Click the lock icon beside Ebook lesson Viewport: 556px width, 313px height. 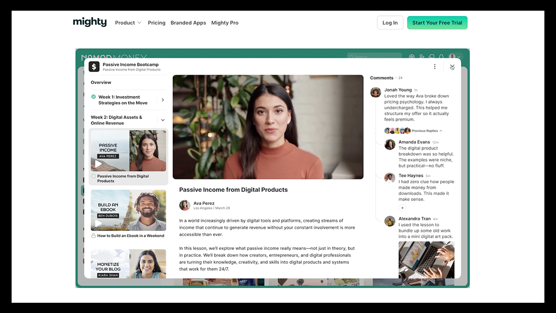[x=93, y=236]
